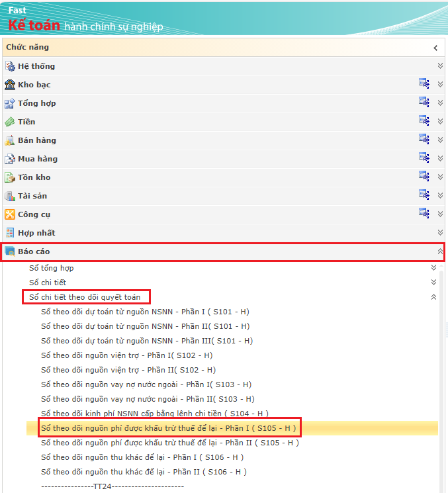
Task: Expand the Sổ tổng hợp chevron
Action: [433, 267]
